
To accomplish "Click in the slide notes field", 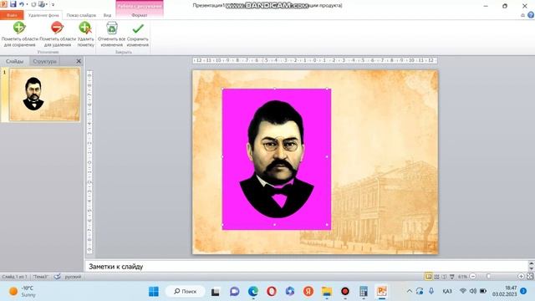I will pos(307,267).
